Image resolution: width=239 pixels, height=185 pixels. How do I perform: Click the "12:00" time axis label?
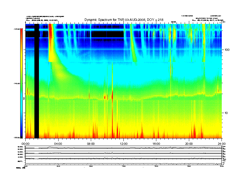(124, 144)
